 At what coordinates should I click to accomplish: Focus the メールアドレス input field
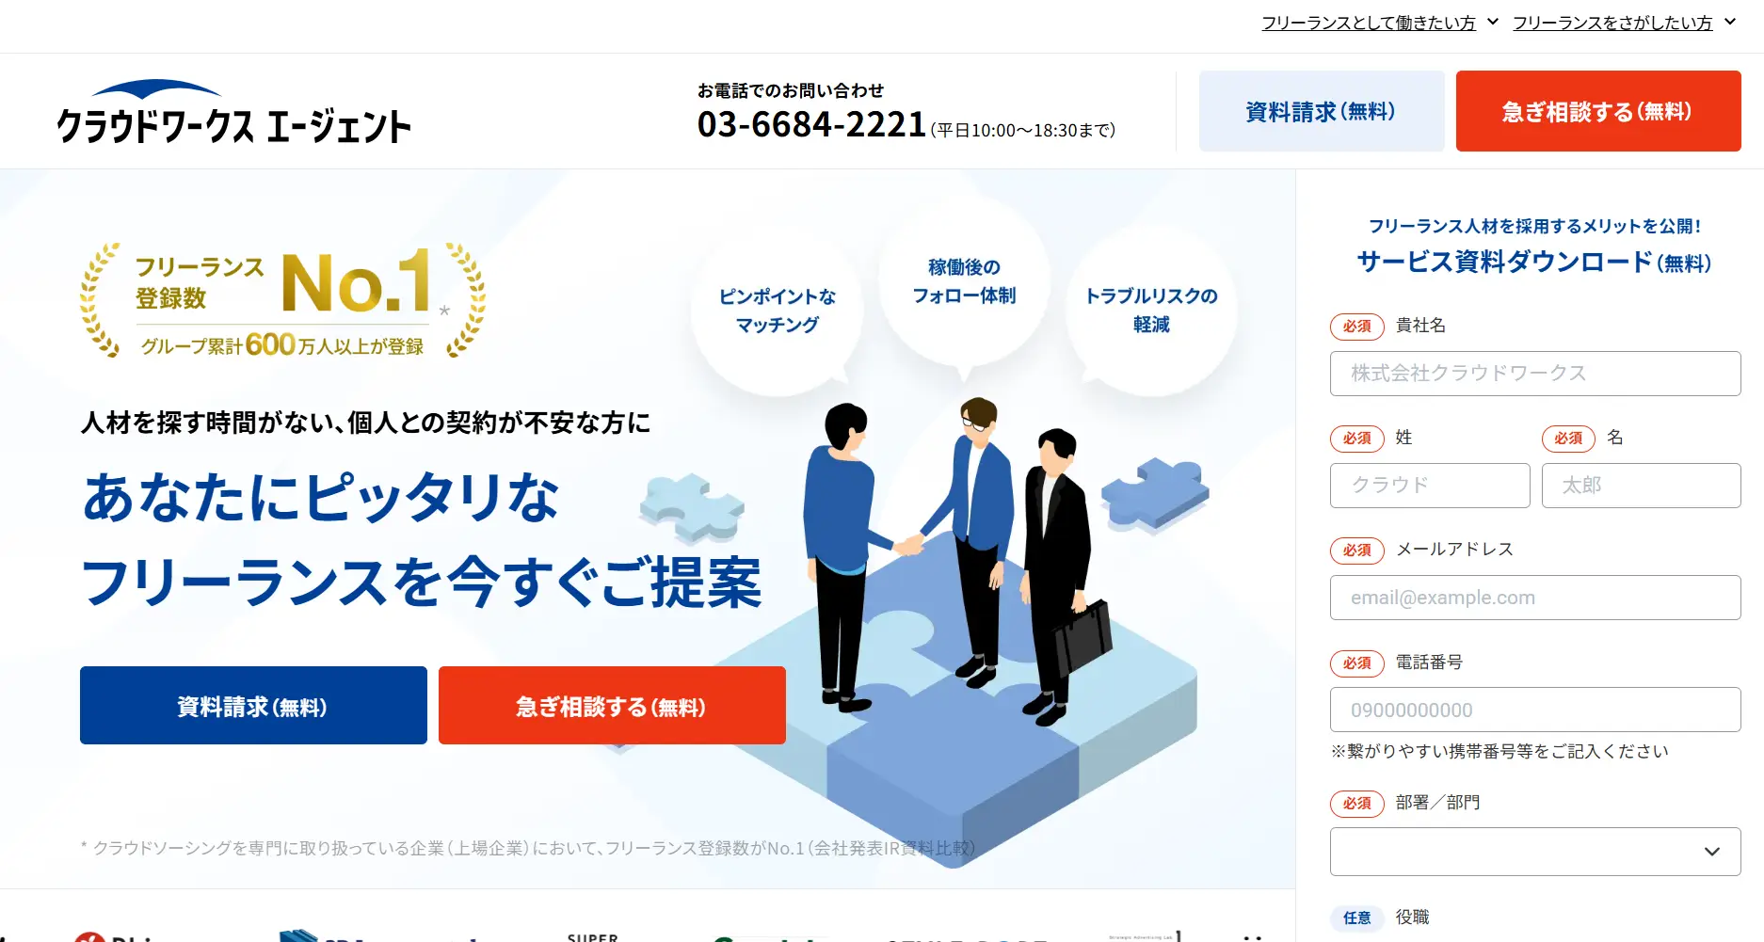pos(1535,598)
